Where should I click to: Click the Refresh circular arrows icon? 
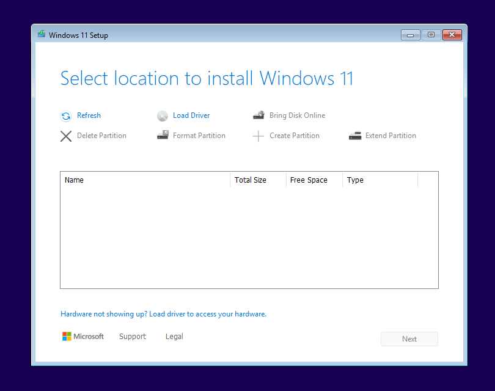(x=65, y=116)
